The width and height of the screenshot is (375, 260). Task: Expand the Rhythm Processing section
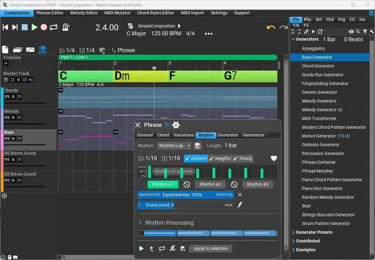coord(140,223)
